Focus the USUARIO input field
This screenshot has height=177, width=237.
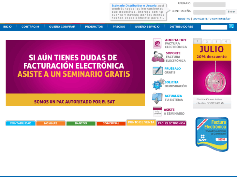click(209, 4)
